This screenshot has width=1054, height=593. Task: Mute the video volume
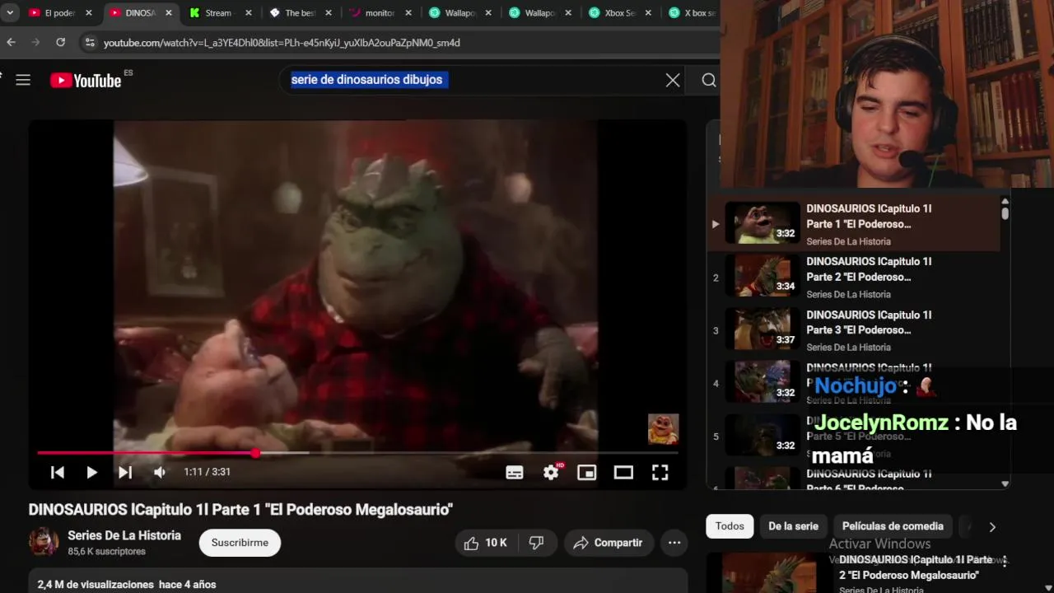pos(160,472)
